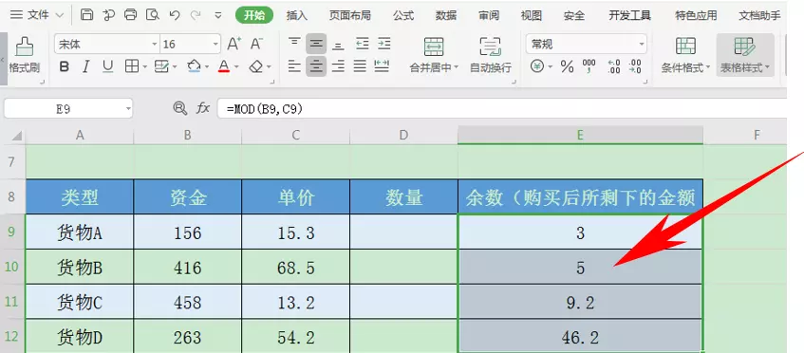Click the formula bar showing =MOD(B9,C9)
Screen dimensions: 804x353
[x=501, y=108]
